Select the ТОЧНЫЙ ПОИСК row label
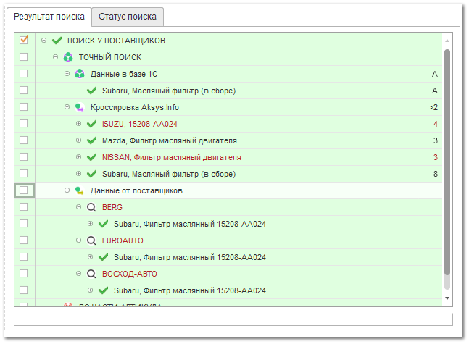The height and width of the screenshot is (344, 469). point(110,57)
